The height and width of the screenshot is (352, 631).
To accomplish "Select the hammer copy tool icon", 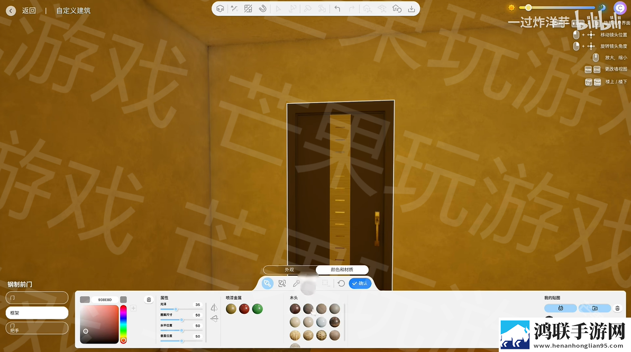I will pyautogui.click(x=322, y=8).
